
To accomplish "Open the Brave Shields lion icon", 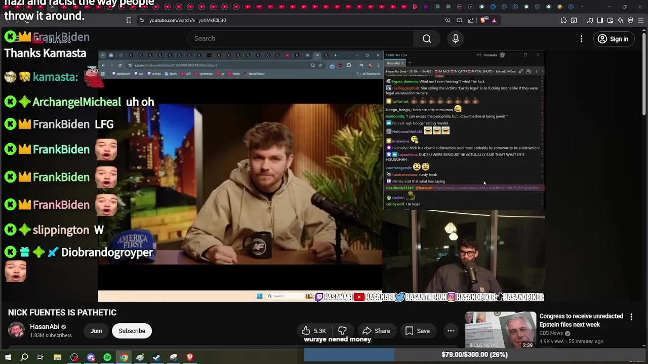I will 483,20.
